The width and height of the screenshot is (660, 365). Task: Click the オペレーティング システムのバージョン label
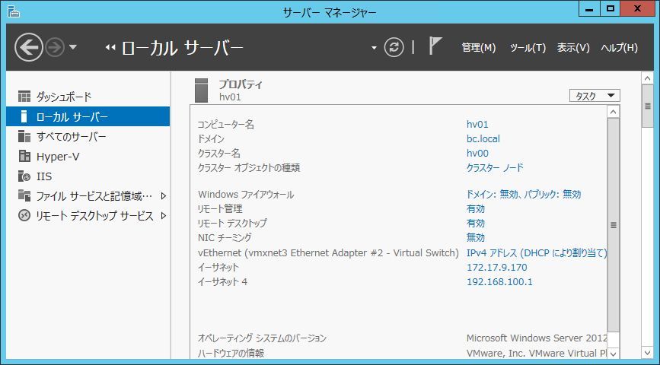[x=262, y=338]
